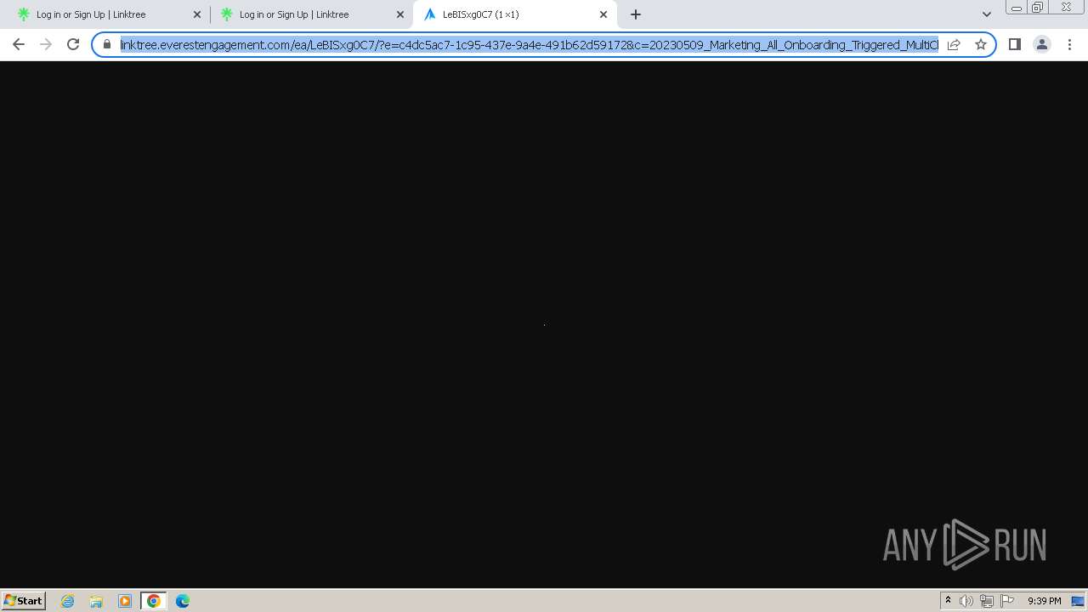Open the tab search dropdown
The width and height of the screenshot is (1088, 612).
coord(987,14)
